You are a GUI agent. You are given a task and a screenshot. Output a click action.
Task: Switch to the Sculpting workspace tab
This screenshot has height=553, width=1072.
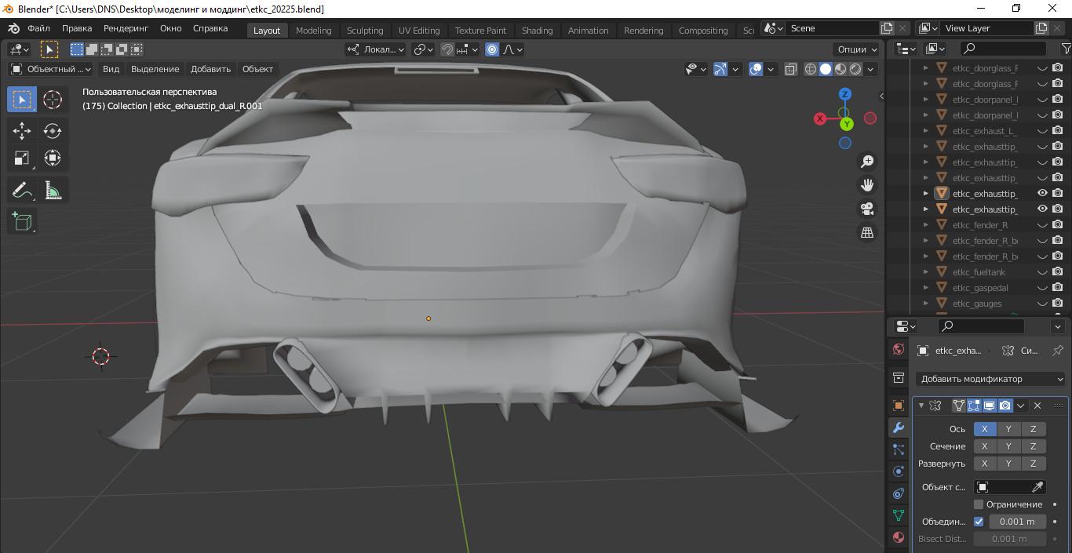coord(365,31)
